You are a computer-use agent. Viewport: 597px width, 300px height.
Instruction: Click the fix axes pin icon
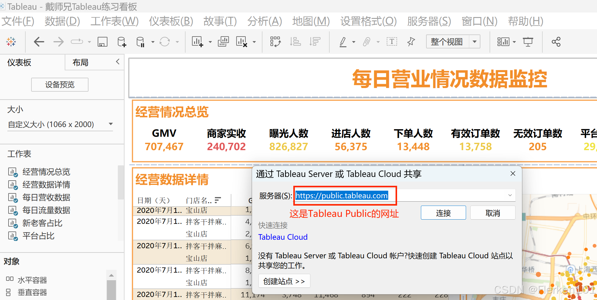click(x=411, y=42)
